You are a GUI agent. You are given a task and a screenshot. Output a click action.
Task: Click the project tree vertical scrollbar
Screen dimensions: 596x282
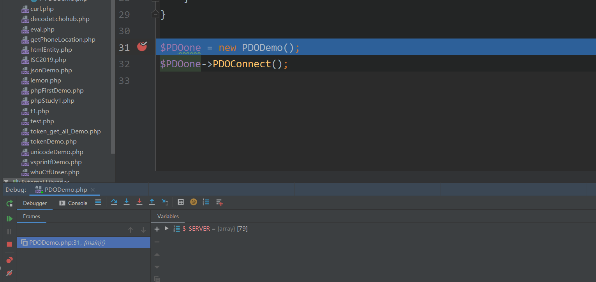(x=113, y=76)
